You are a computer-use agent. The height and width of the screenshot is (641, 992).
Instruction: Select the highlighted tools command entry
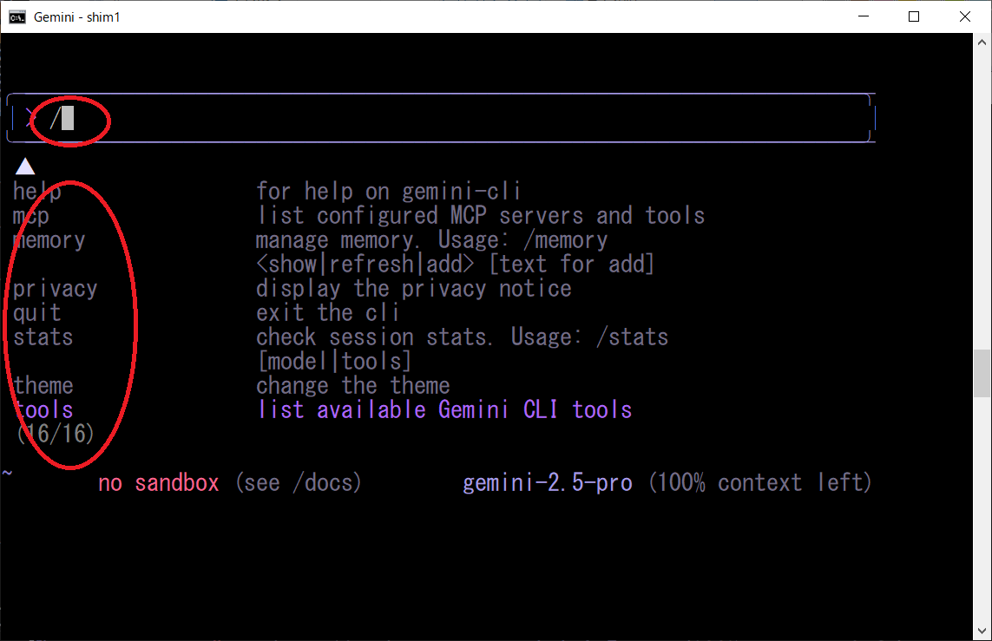click(43, 409)
